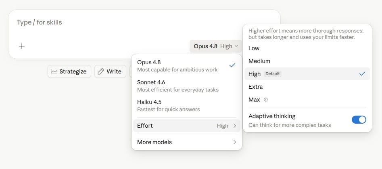This screenshot has height=169, width=382.
Task: Choose Low effort level
Action: [307, 48]
